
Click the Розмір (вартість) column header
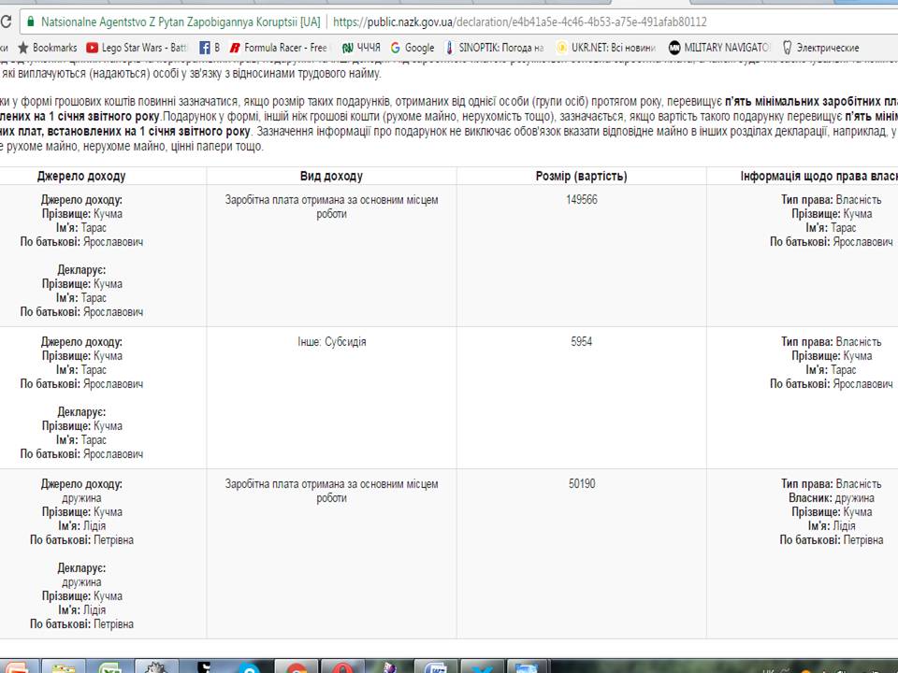(581, 177)
